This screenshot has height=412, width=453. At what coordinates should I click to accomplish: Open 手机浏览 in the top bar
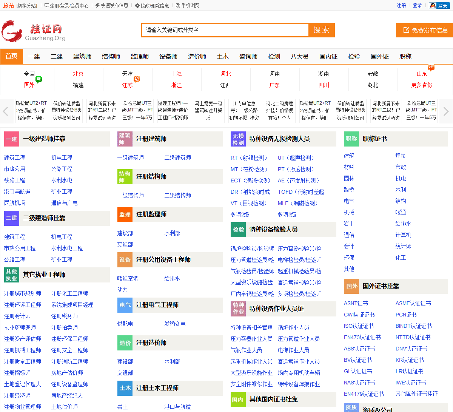point(188,6)
